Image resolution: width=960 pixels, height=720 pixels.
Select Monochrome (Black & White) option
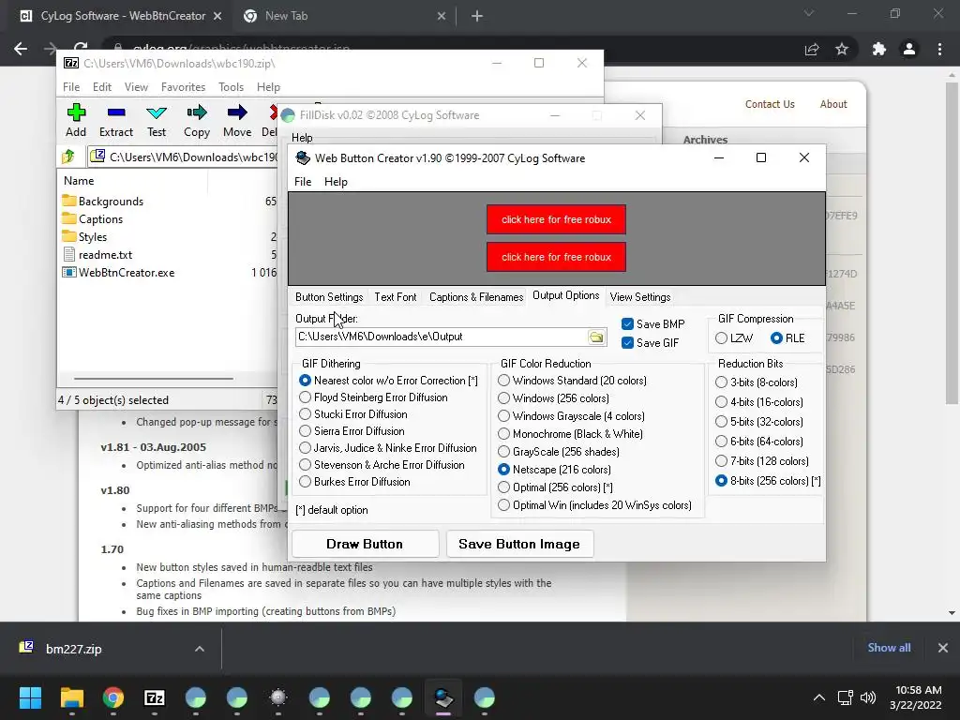click(503, 433)
